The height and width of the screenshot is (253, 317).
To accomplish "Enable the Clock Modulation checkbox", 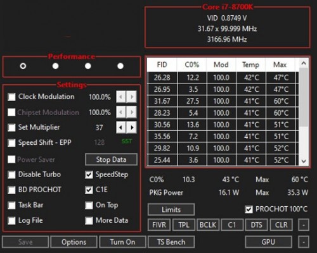I will [x=11, y=97].
